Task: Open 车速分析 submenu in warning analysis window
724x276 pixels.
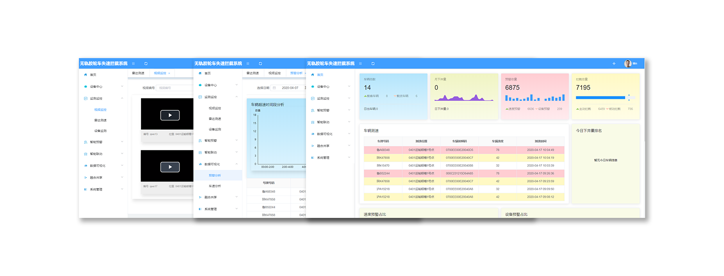Action: tap(215, 186)
